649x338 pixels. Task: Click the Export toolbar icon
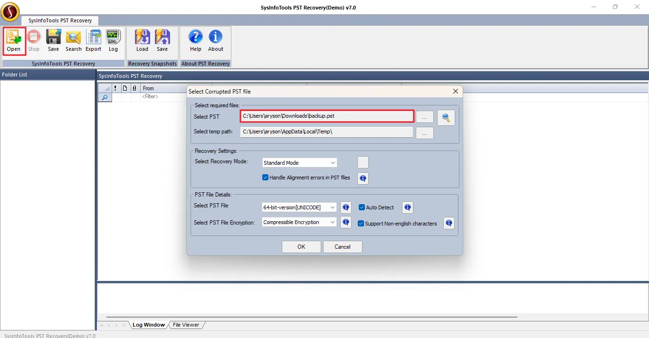(93, 41)
